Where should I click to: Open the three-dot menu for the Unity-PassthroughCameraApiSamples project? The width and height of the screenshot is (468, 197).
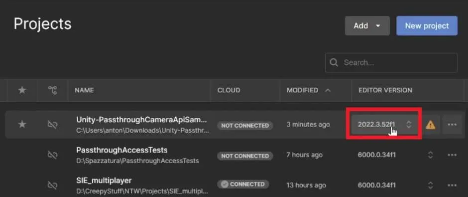[x=452, y=125]
